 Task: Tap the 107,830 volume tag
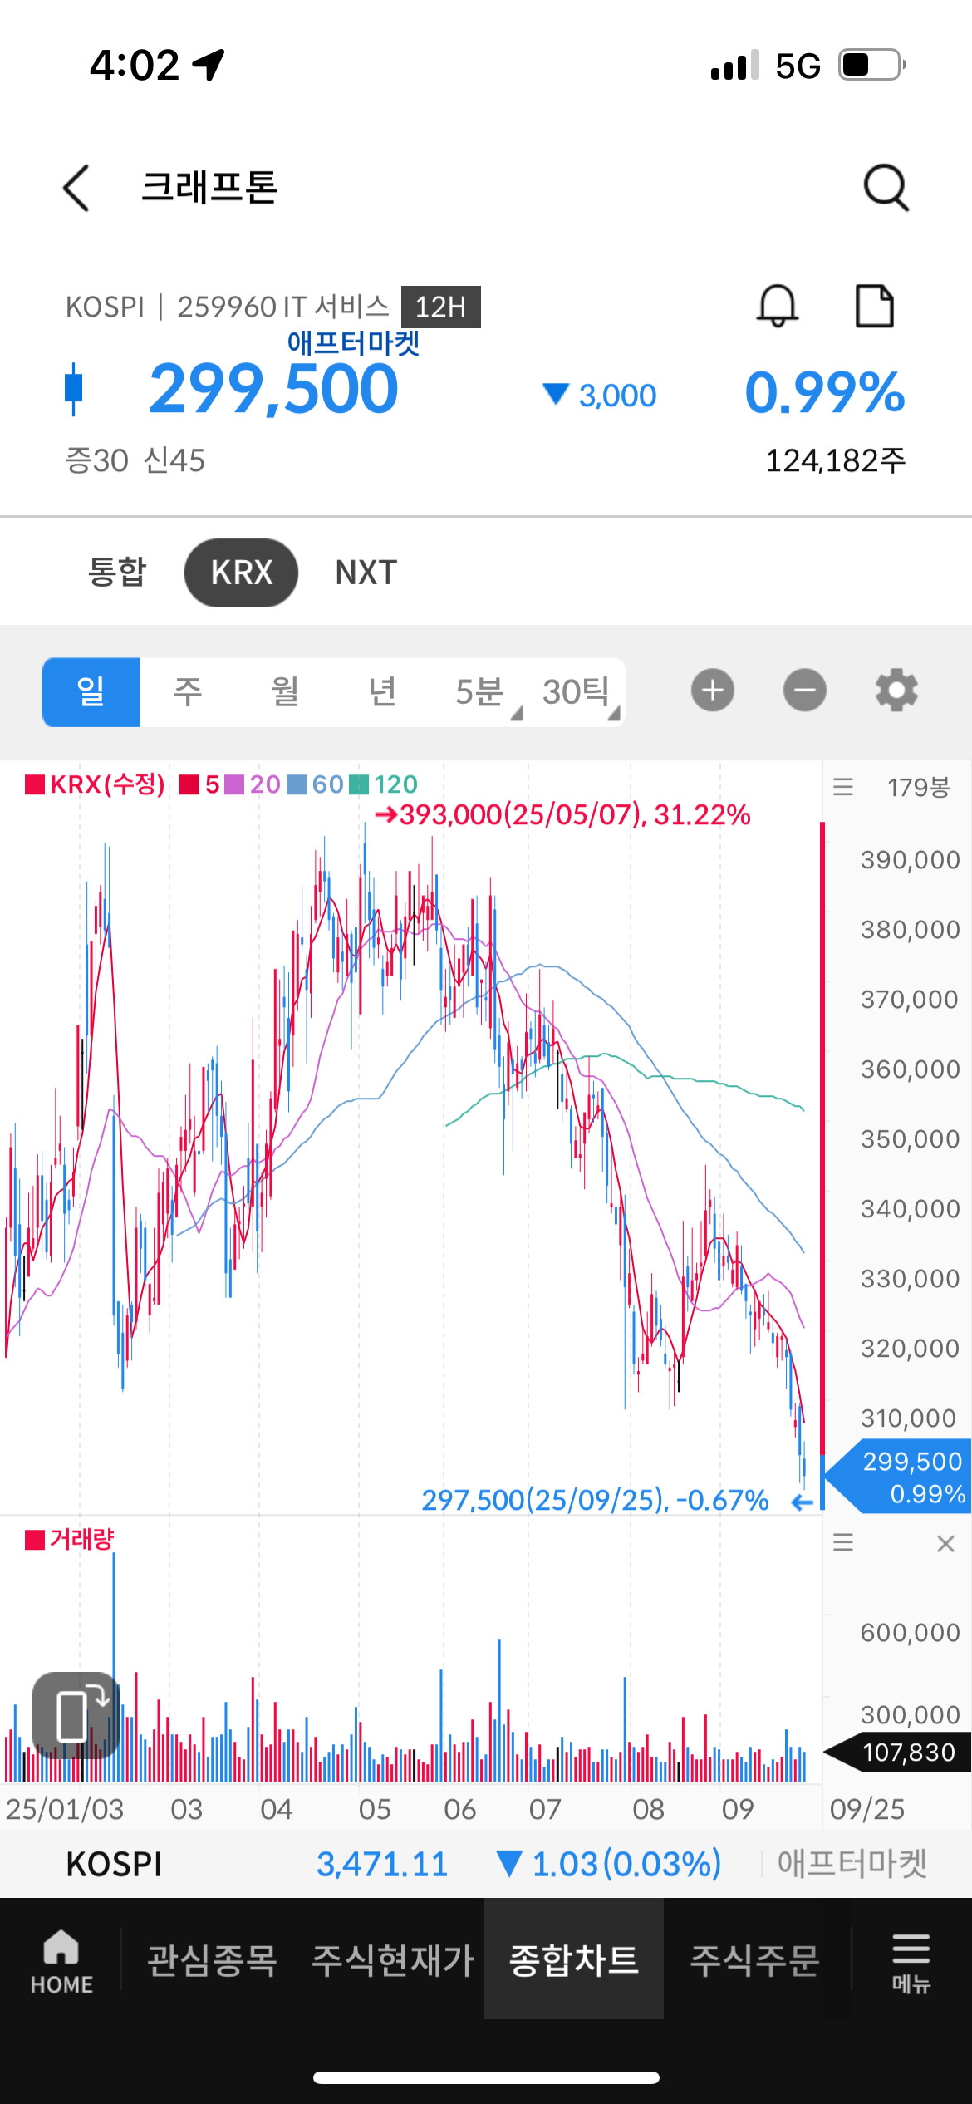(x=899, y=1753)
